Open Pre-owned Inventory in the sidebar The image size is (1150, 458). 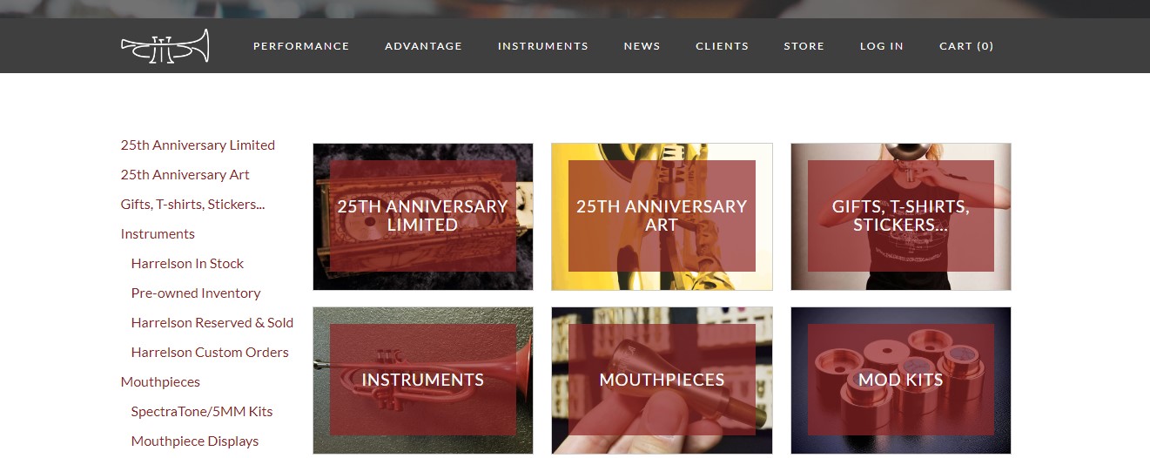pyautogui.click(x=196, y=293)
